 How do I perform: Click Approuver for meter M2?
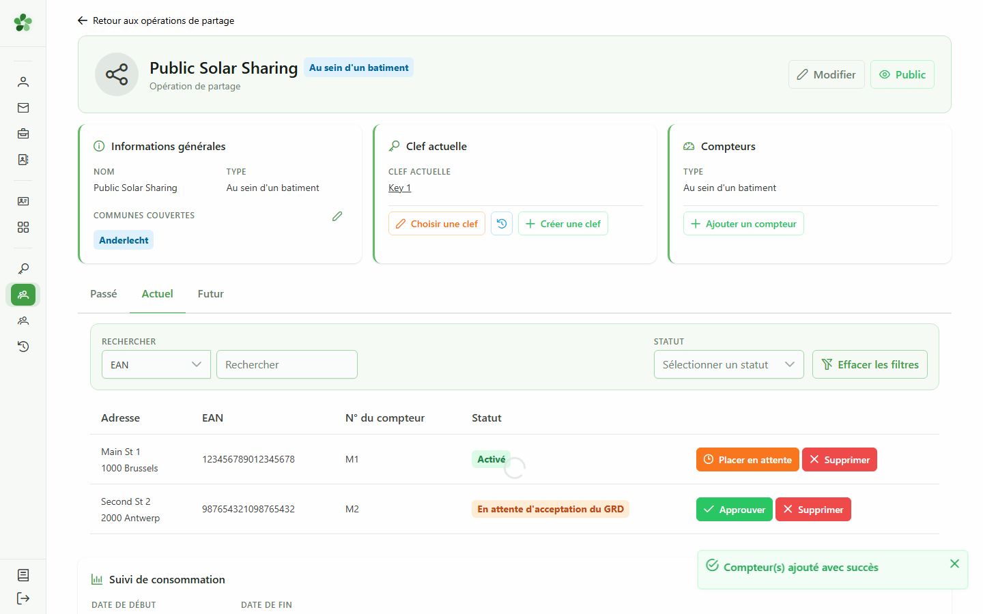click(x=735, y=510)
